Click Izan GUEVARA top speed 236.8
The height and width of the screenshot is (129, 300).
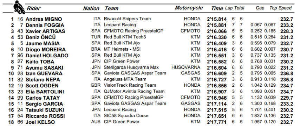(287, 74)
